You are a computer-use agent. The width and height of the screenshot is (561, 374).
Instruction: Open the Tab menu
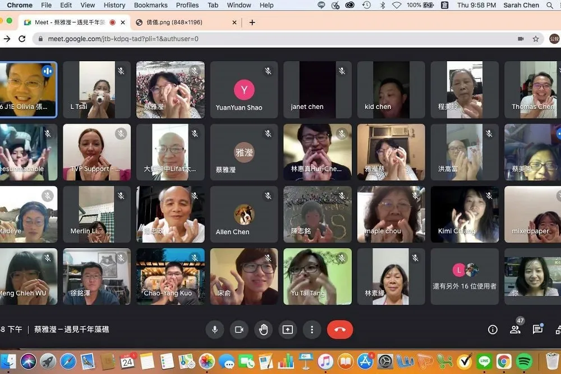[213, 5]
